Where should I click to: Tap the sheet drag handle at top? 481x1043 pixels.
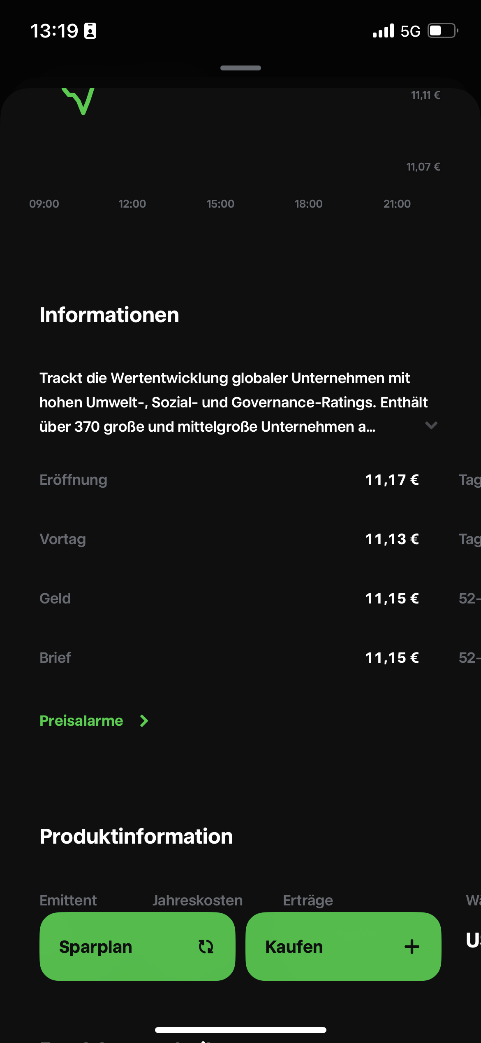[240, 68]
